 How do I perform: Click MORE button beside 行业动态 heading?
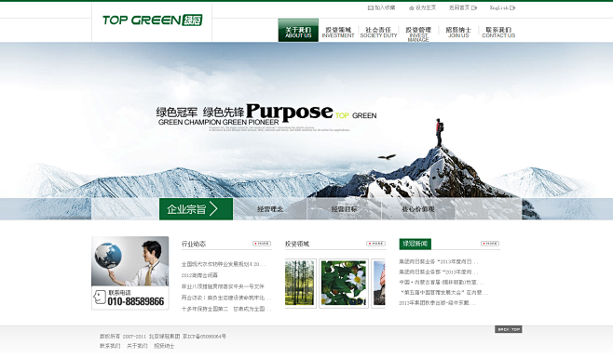tap(262, 244)
